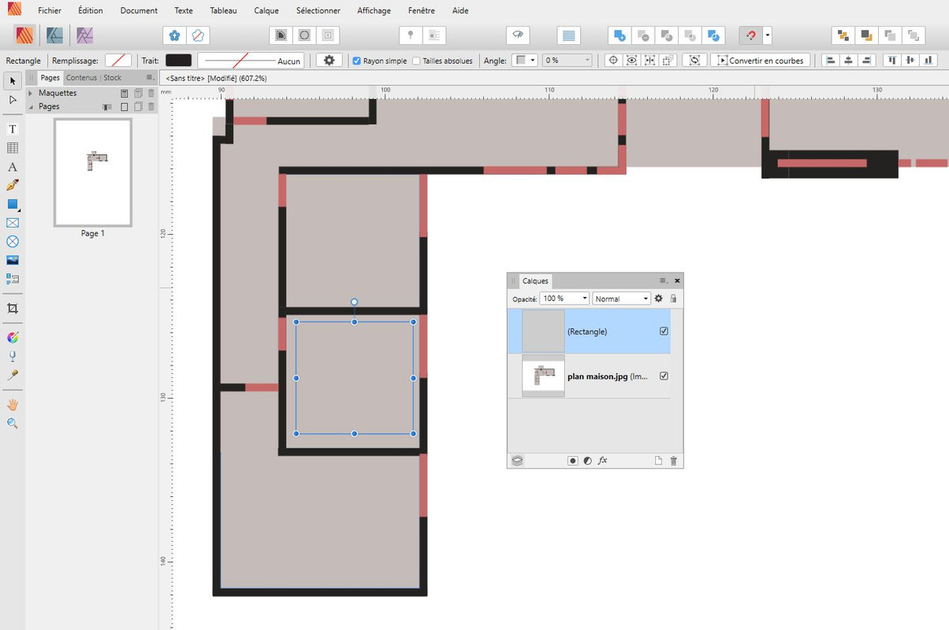The width and height of the screenshot is (949, 630).
Task: Open the Affichage menu
Action: pos(374,11)
